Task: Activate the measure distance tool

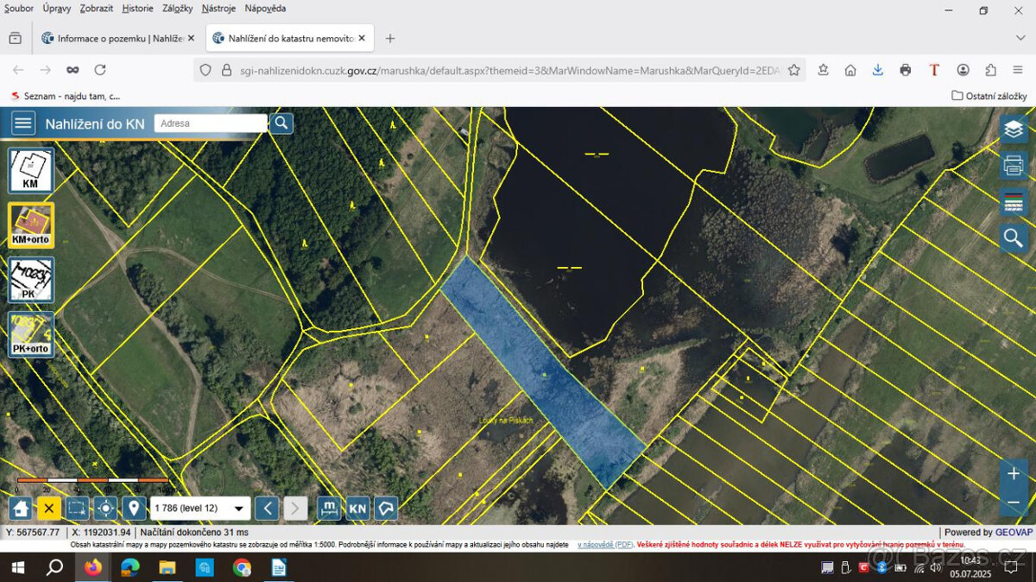Action: (x=329, y=509)
